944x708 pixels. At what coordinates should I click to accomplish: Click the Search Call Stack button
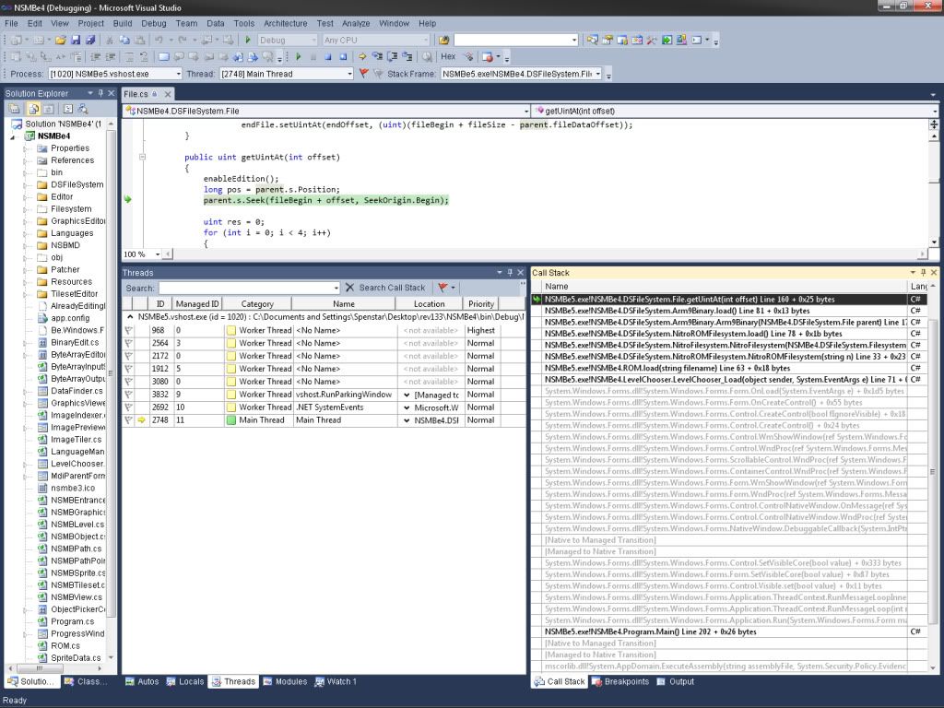[392, 288]
